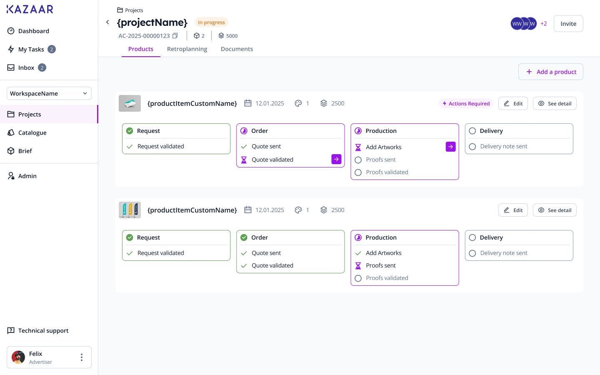Switch to the Retroplanning tab

tap(187, 49)
